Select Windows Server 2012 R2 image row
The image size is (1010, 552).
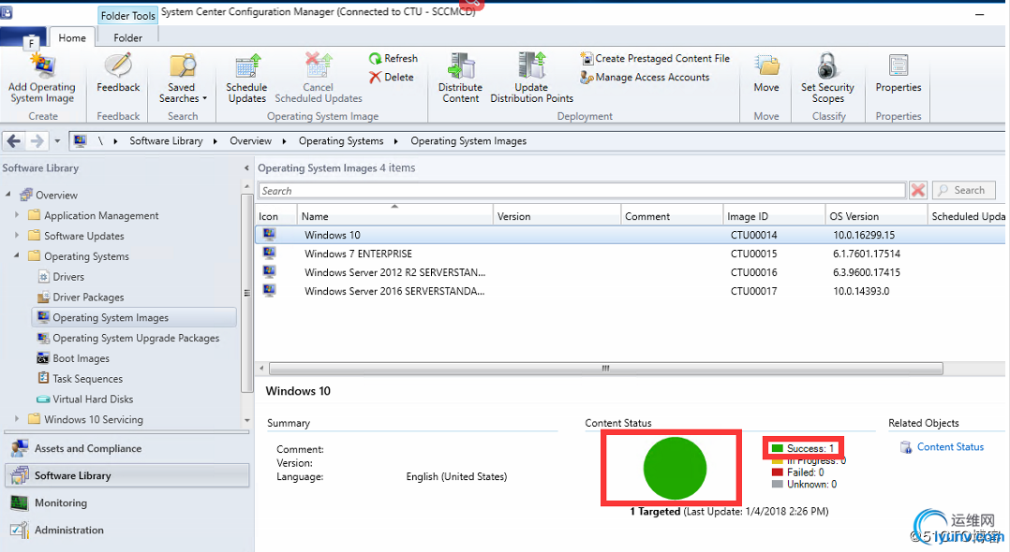pos(630,272)
